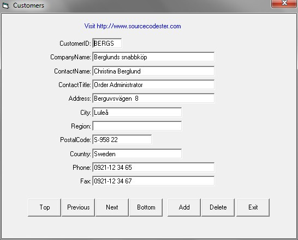Screen dimensions: 298x240
Task: Click the PostalCode field S-958 22
Action: point(122,140)
